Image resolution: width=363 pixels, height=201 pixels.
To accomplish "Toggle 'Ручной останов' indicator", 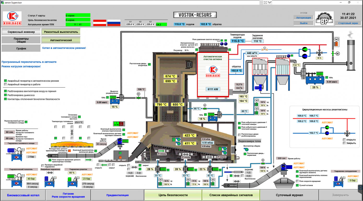I will pos(297,185).
